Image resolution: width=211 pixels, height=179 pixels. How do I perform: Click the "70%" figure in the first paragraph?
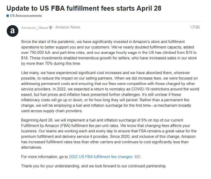(x=48, y=63)
